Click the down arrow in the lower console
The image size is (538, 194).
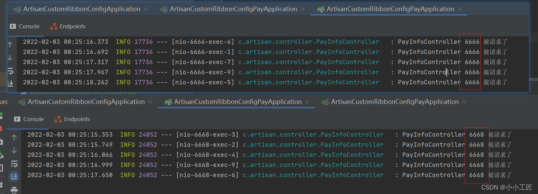point(14,150)
